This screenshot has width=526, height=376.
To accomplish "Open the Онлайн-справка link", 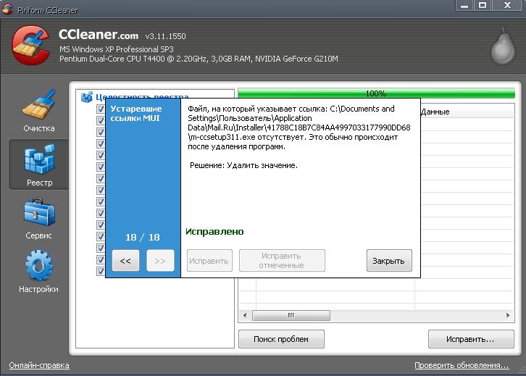I will tap(39, 365).
